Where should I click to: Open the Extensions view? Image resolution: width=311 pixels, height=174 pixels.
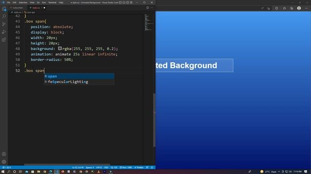pos(4,40)
